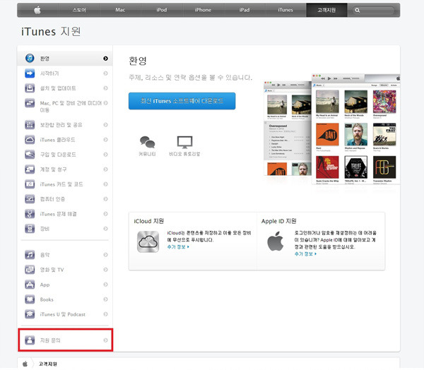The height and width of the screenshot is (370, 424).
Task: Select 영화 및 TV sidebar label
Action: (52, 270)
